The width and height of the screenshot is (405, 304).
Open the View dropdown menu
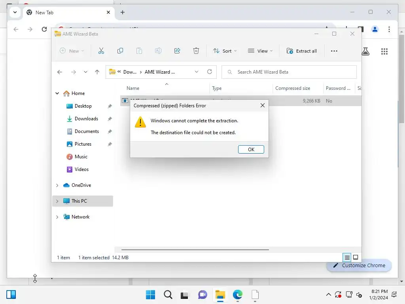click(260, 51)
